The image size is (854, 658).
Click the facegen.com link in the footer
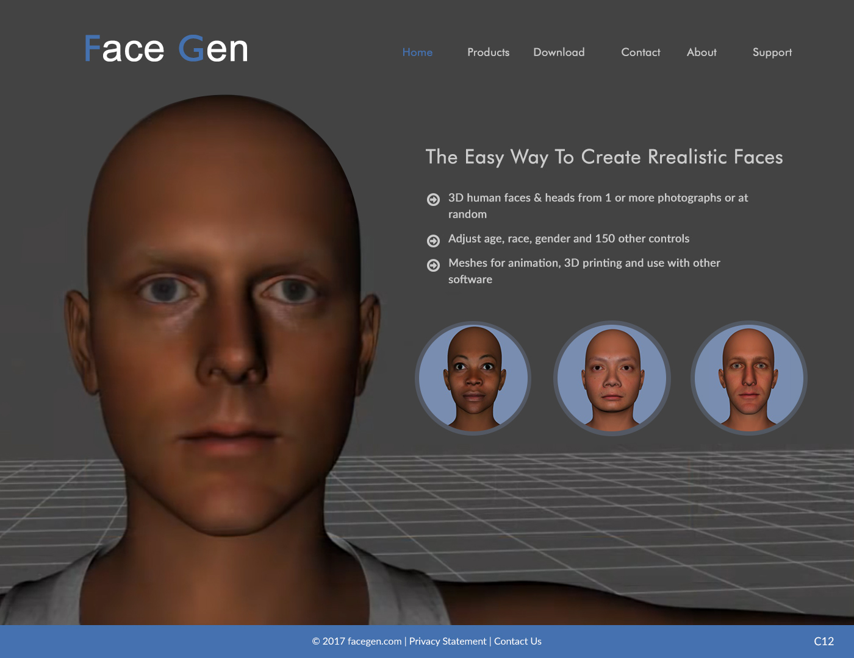(374, 641)
